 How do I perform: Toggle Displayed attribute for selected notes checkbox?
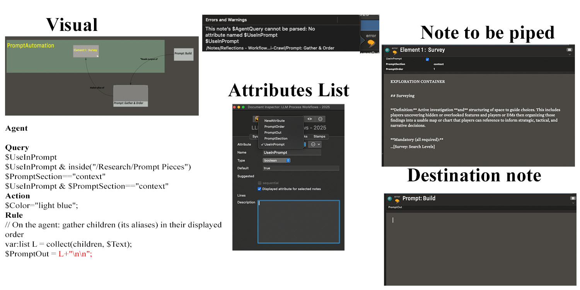click(259, 189)
